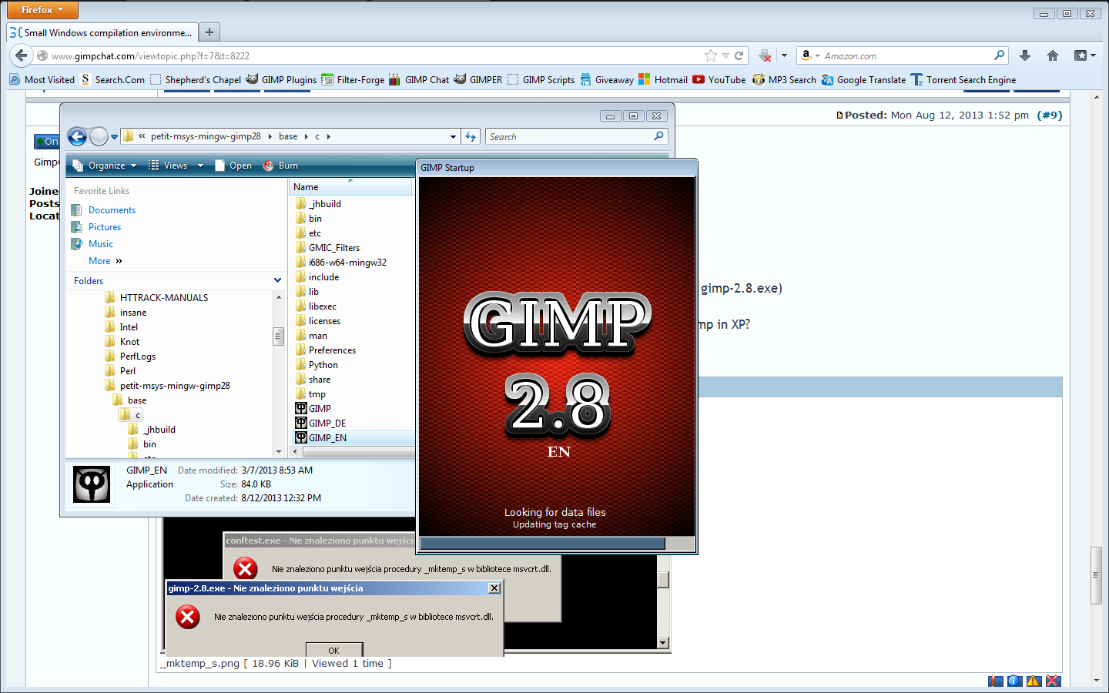Click the base breadcrumb in the address bar
Image resolution: width=1109 pixels, height=693 pixels.
(288, 136)
